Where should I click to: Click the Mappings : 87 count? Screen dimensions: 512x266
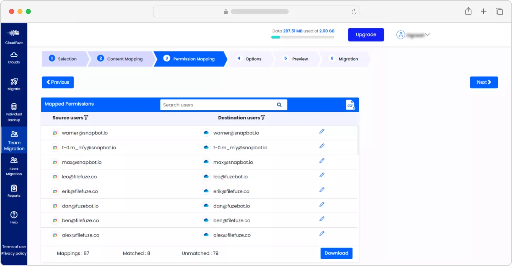[x=73, y=253]
